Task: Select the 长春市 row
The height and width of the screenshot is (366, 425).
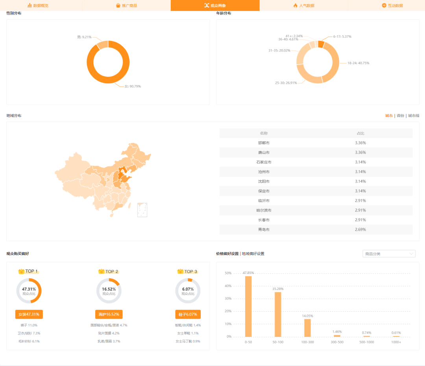Action: click(x=316, y=220)
